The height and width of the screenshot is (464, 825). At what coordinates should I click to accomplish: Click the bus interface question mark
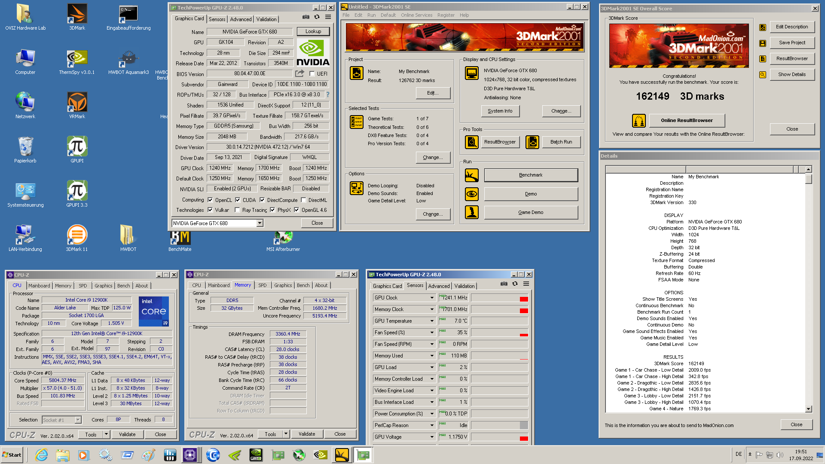click(328, 95)
